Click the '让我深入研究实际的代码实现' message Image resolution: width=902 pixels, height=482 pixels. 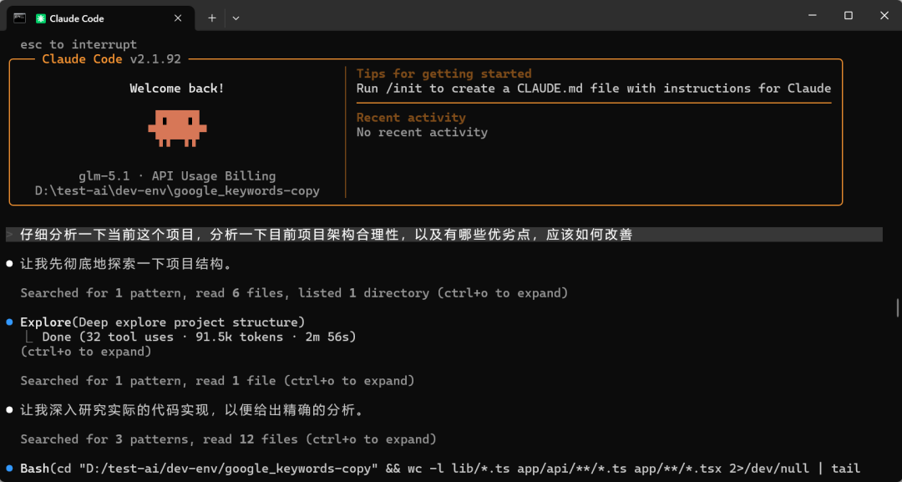191,410
